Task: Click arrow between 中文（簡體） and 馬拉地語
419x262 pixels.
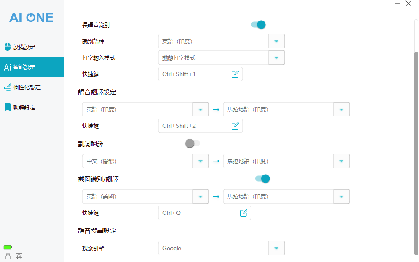Action: (x=216, y=161)
